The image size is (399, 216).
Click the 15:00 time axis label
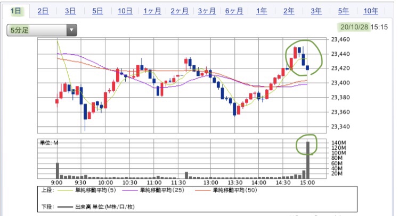pos(307,183)
